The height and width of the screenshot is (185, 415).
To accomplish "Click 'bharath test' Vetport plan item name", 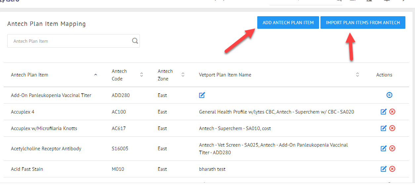I will pyautogui.click(x=212, y=169).
